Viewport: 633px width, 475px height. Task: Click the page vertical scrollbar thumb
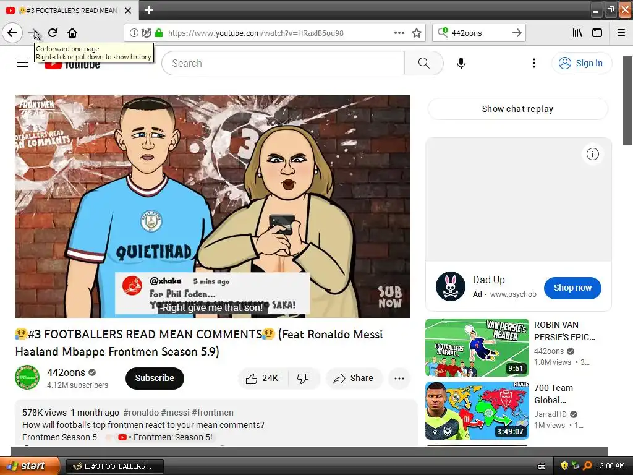[x=628, y=101]
